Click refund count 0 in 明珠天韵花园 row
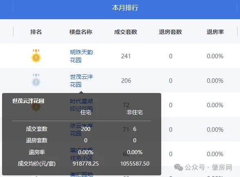This screenshot has width=240, height=177. click(x=171, y=56)
